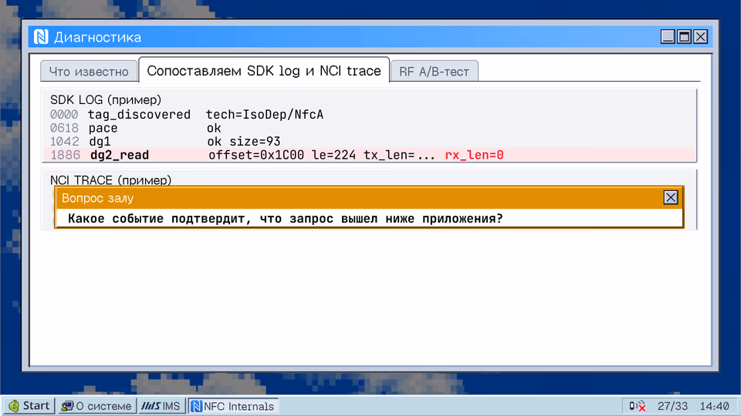The height and width of the screenshot is (416, 741).
Task: Close the Диагностика window
Action: [700, 36]
